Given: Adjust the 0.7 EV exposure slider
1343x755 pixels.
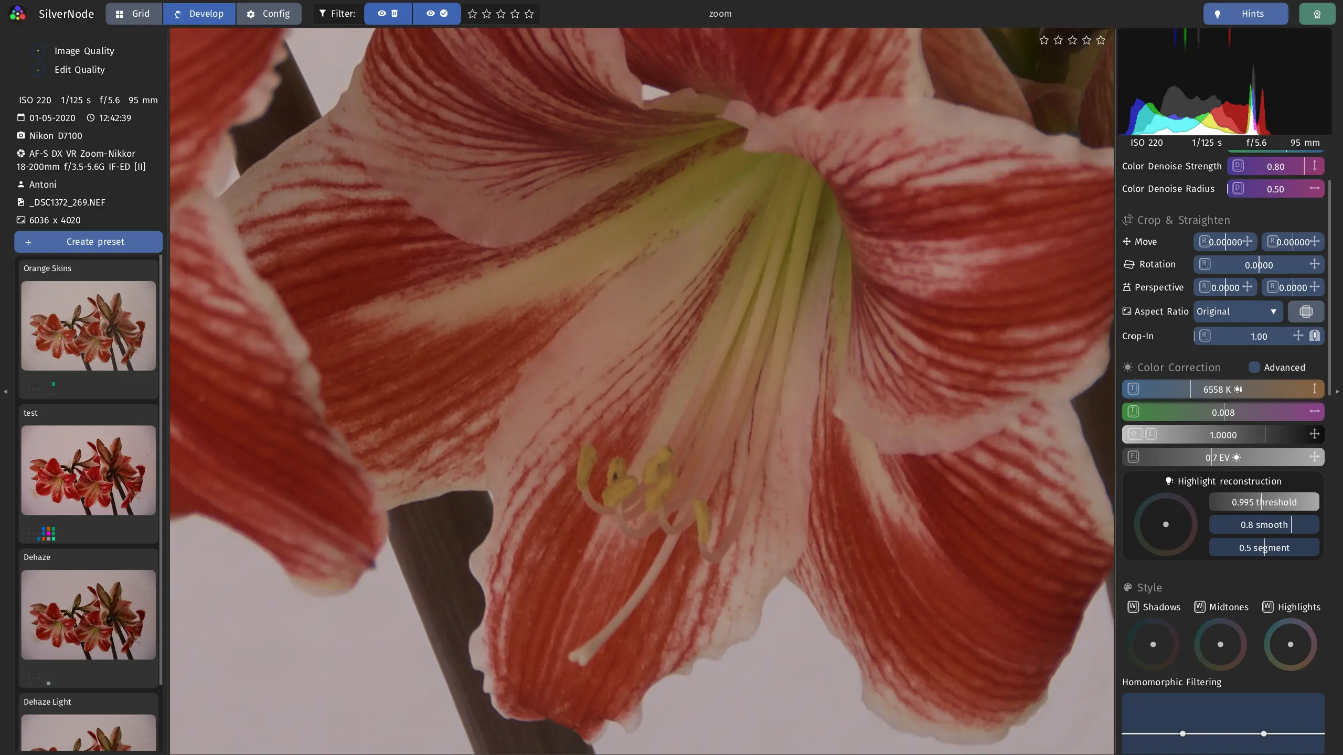Looking at the screenshot, I should point(1223,457).
